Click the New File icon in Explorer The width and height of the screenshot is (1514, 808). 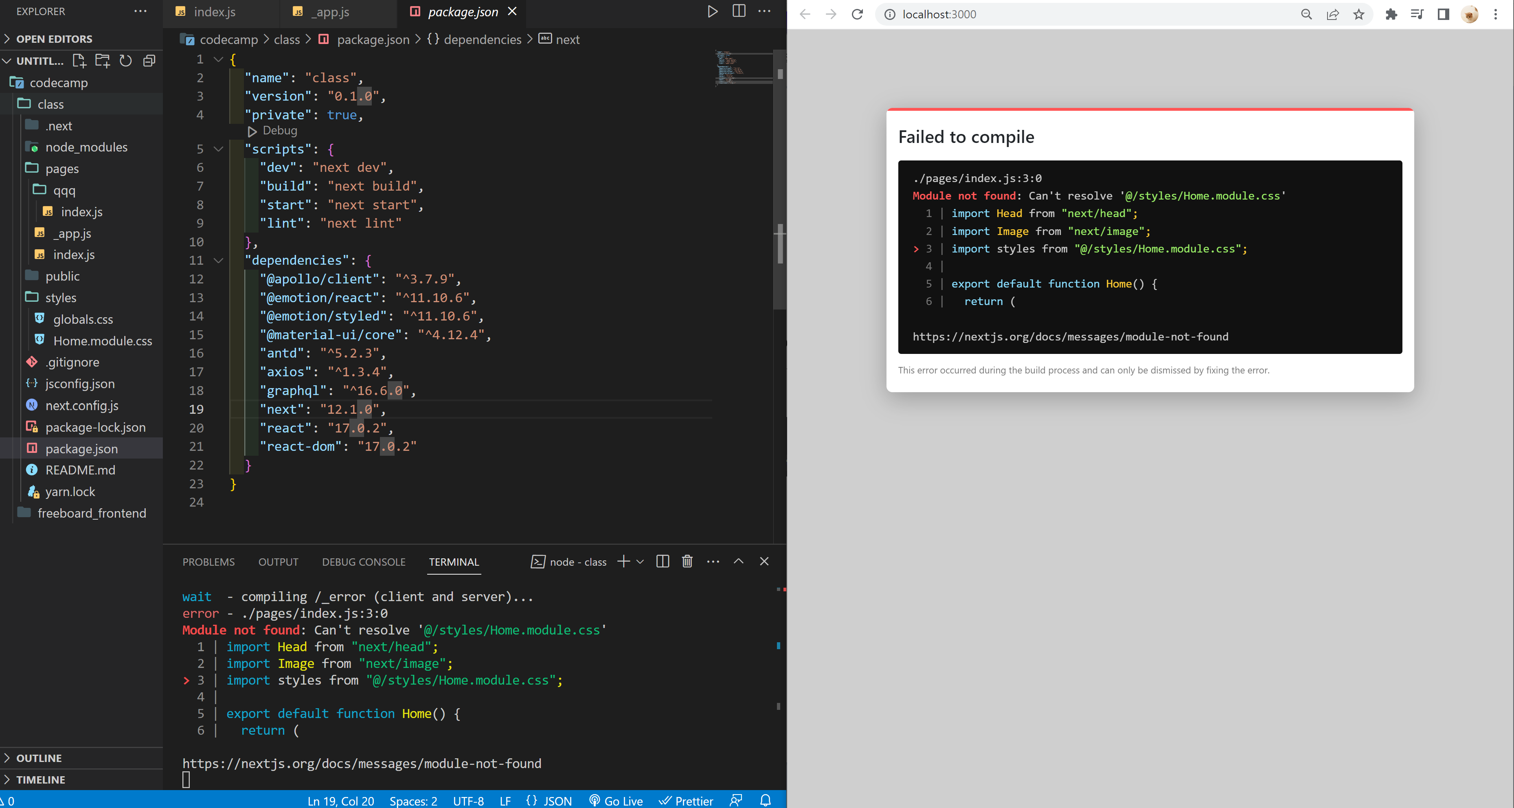click(79, 61)
